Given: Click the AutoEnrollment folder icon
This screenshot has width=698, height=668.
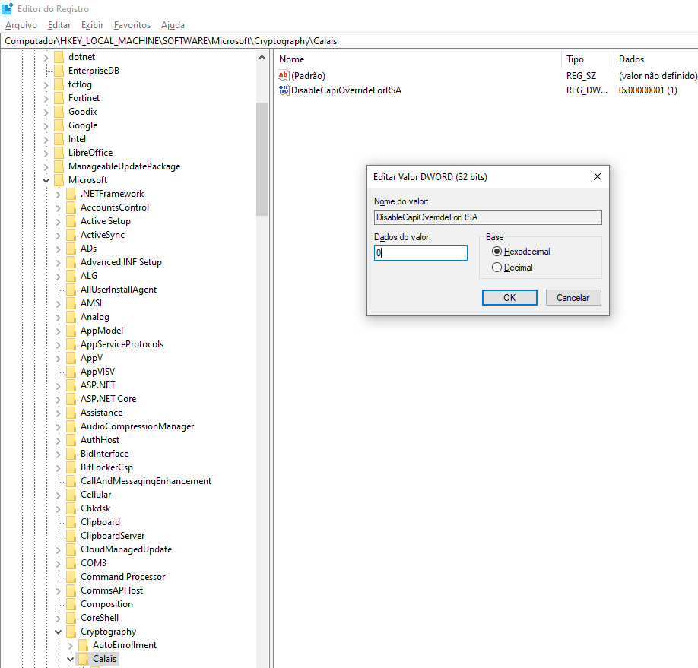Looking at the screenshot, I should 83,645.
